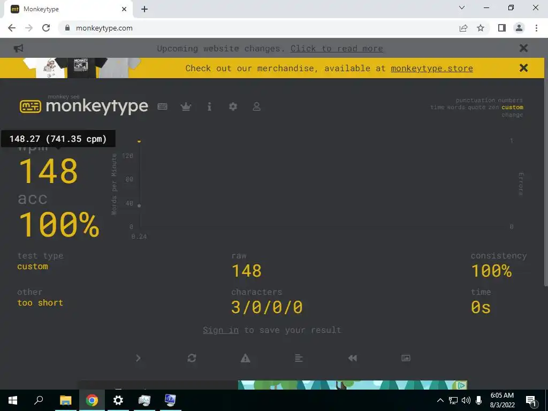Click the megaphone announcement icon

pyautogui.click(x=18, y=48)
